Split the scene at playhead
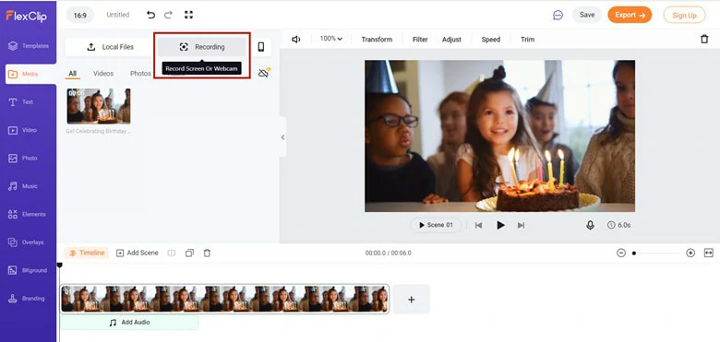 172,254
